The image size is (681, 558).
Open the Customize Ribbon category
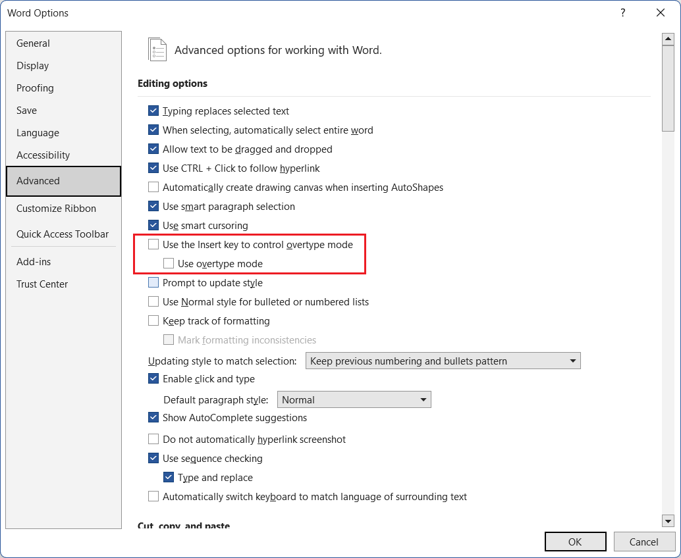click(63, 209)
